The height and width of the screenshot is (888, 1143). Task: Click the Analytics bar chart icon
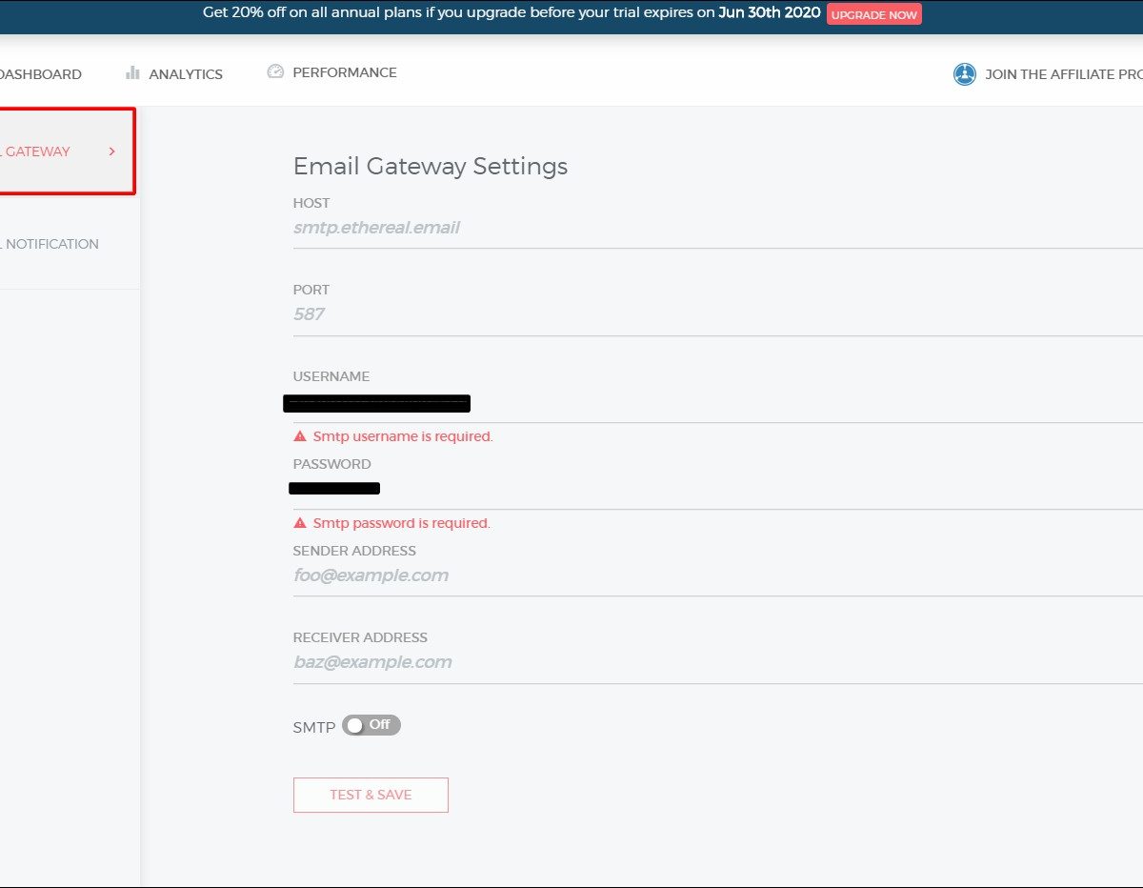tap(132, 73)
